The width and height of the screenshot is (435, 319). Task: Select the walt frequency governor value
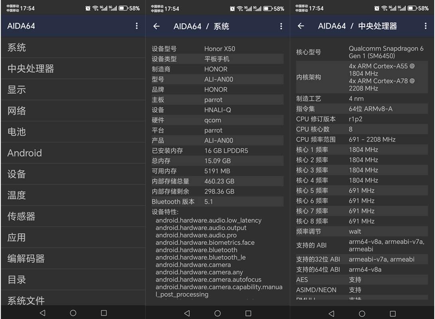tap(355, 231)
